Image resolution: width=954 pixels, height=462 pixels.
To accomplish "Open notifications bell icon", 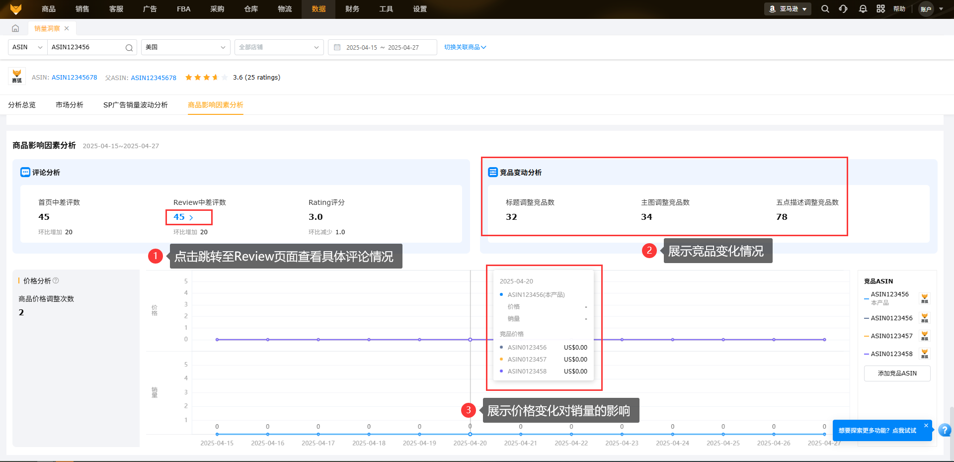I will (863, 9).
